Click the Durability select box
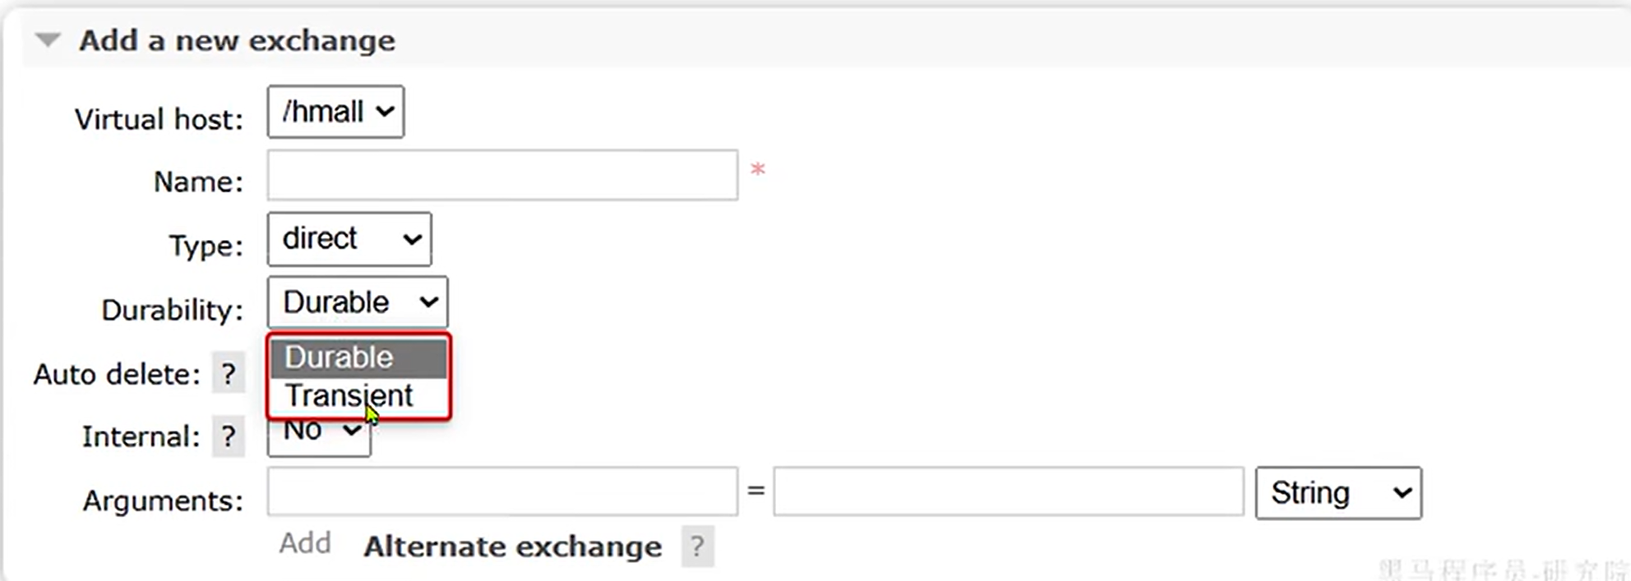 pos(358,302)
